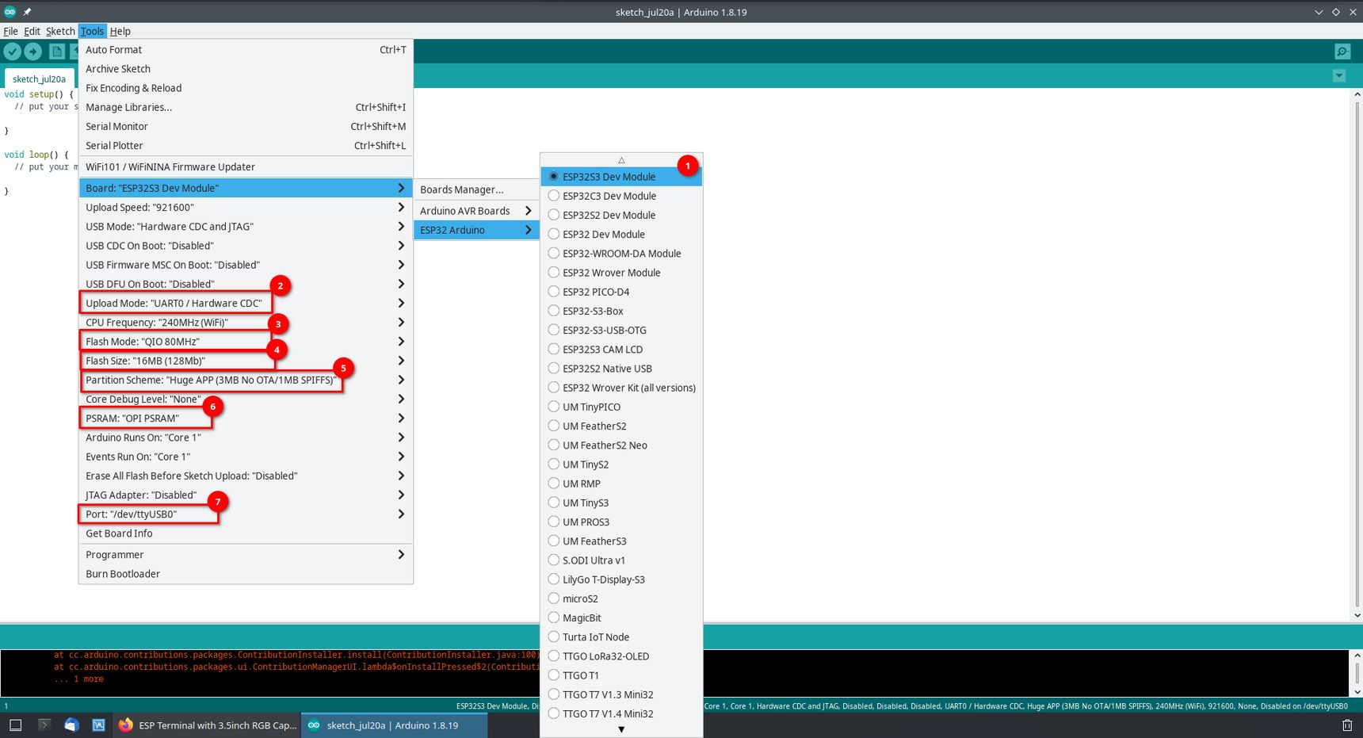This screenshot has height=738, width=1363.
Task: Open the word processor taskbar icon
Action: pyautogui.click(x=98, y=725)
